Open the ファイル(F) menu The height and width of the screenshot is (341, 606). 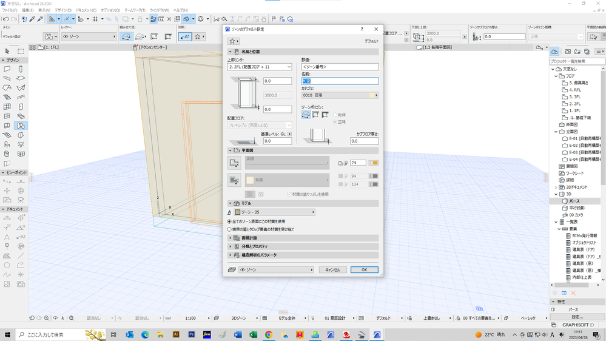(10, 10)
